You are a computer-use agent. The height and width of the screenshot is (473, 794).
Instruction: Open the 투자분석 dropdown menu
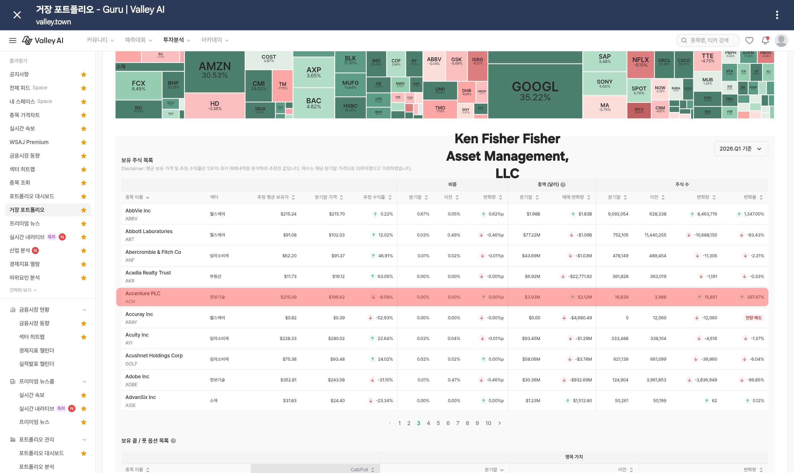pyautogui.click(x=177, y=40)
